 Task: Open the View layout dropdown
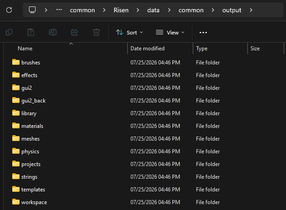(170, 33)
